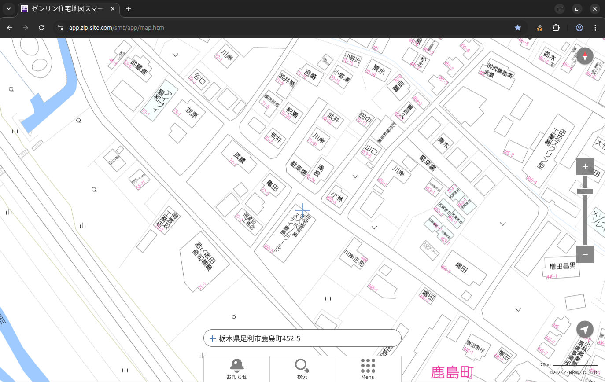Click the current location arrow icon
The width and height of the screenshot is (605, 382).
click(x=585, y=329)
